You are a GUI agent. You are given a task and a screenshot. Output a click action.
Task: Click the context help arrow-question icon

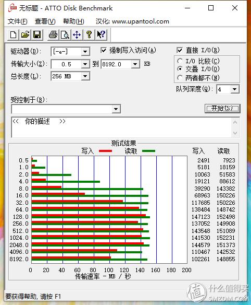click(x=101, y=35)
